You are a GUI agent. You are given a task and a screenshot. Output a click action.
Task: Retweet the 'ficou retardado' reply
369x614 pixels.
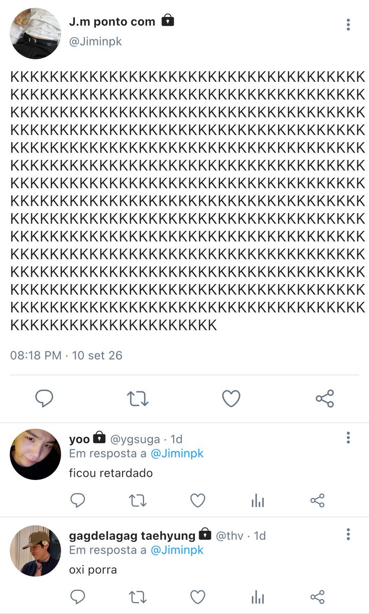[137, 500]
